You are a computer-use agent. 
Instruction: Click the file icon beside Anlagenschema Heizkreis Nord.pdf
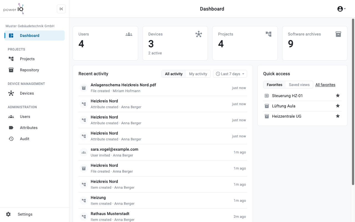coord(83,88)
